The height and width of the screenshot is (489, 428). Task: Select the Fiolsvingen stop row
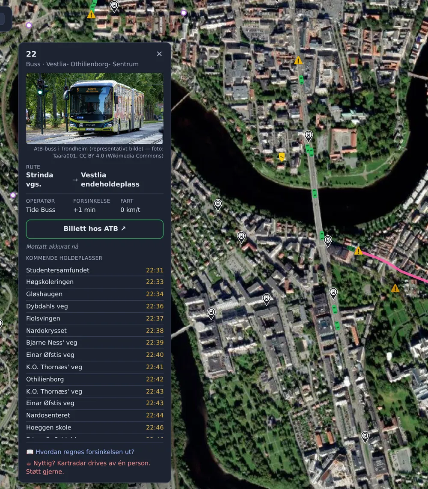[95, 318]
